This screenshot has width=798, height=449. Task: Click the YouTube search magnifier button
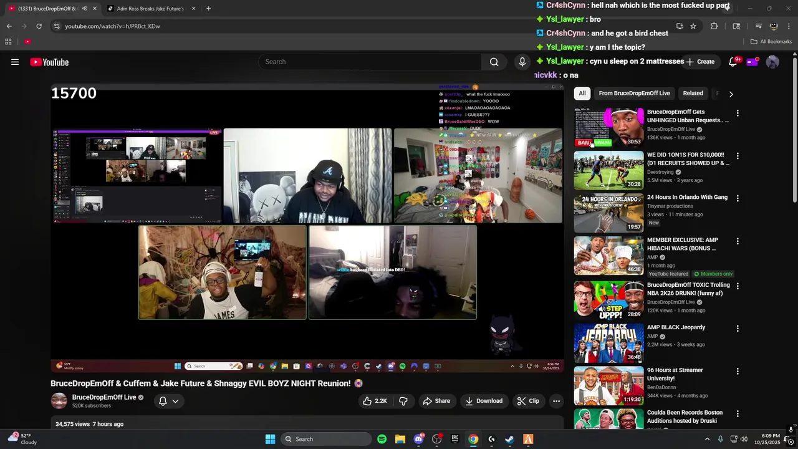[x=494, y=62]
